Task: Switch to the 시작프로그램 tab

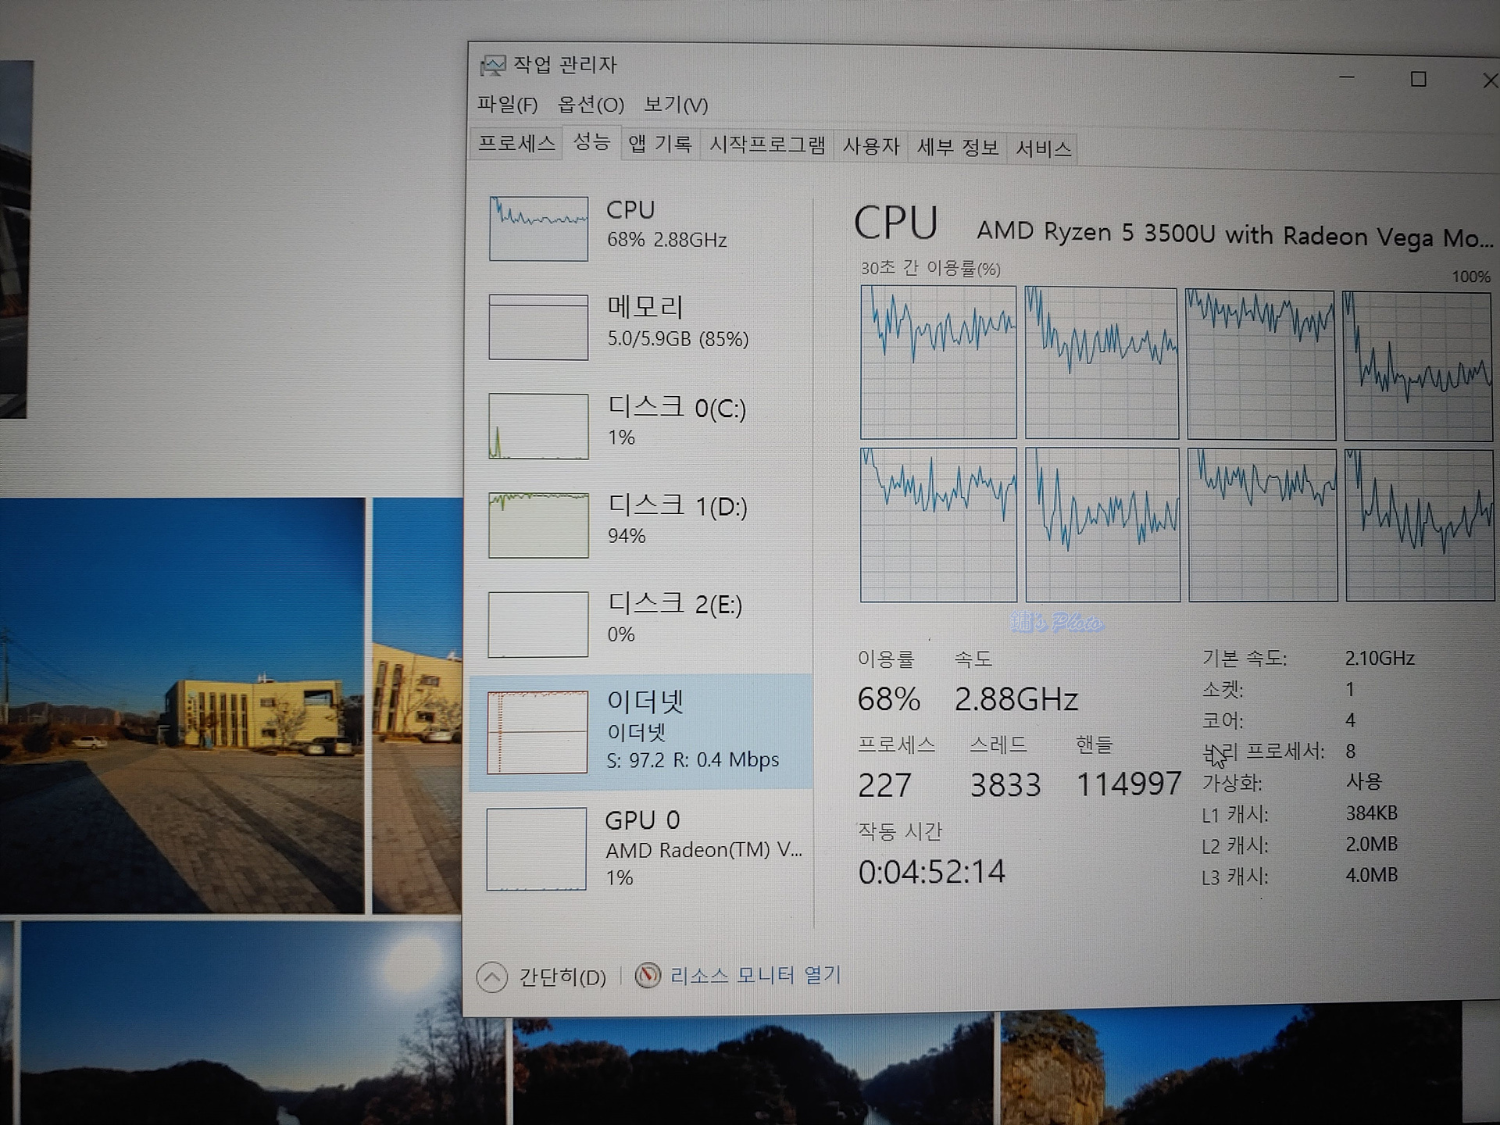Action: pyautogui.click(x=766, y=145)
